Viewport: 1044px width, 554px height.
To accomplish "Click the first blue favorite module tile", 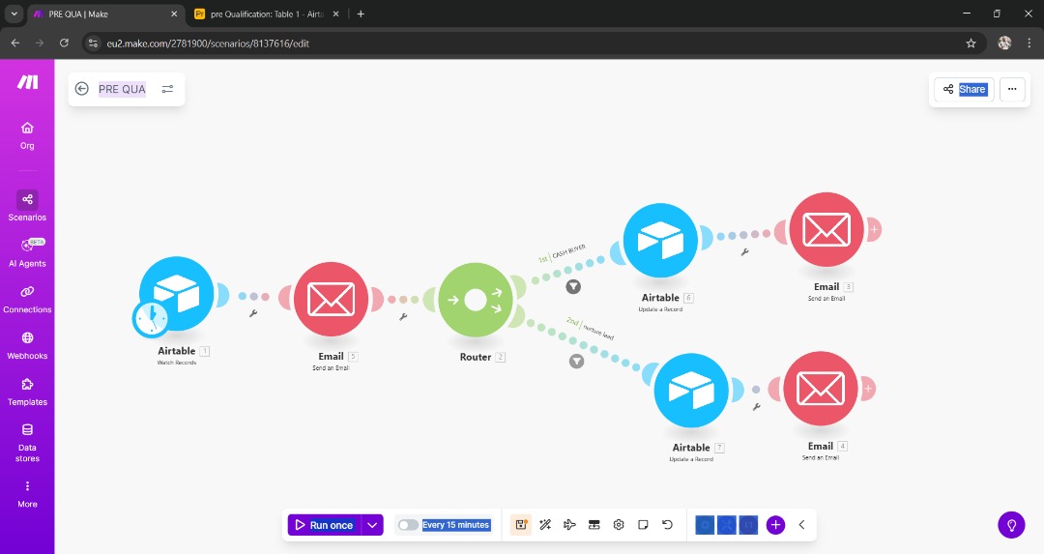I will [x=705, y=525].
